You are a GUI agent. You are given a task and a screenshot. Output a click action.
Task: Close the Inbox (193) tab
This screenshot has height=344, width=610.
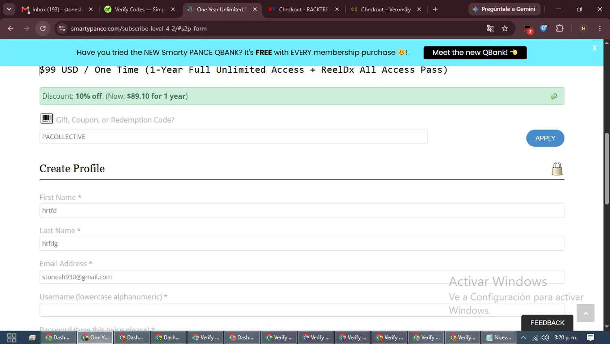click(91, 9)
